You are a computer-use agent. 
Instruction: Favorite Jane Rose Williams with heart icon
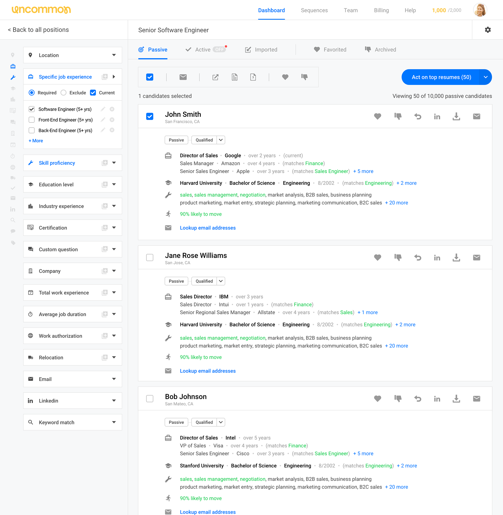378,257
